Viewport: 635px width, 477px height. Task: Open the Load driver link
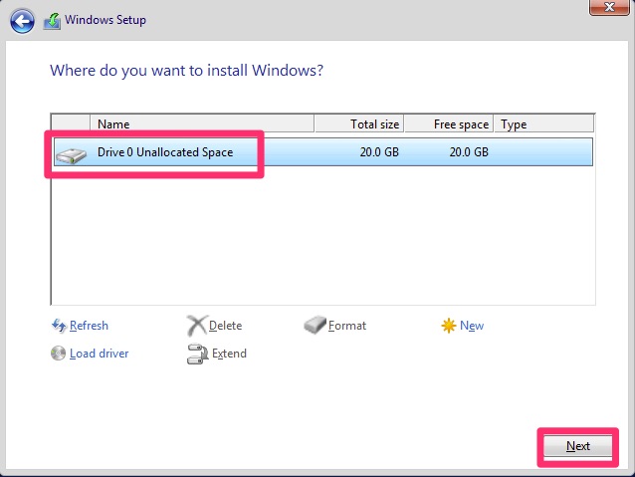(100, 354)
